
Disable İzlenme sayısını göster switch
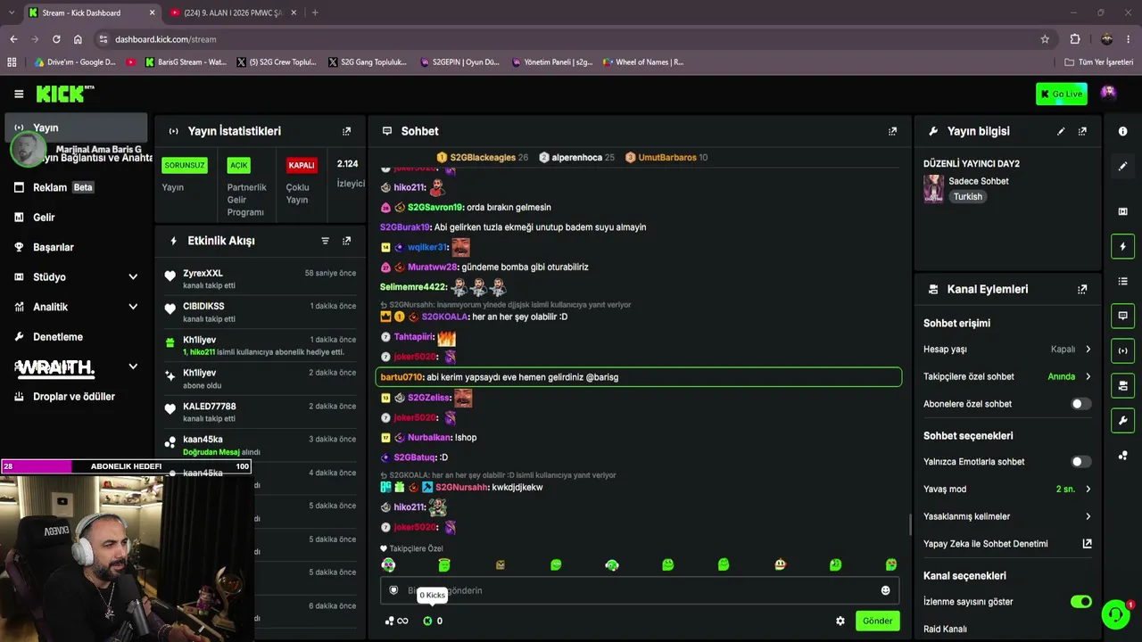click(x=1080, y=602)
